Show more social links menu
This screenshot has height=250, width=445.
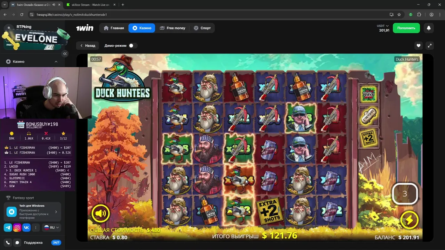pos(35,228)
